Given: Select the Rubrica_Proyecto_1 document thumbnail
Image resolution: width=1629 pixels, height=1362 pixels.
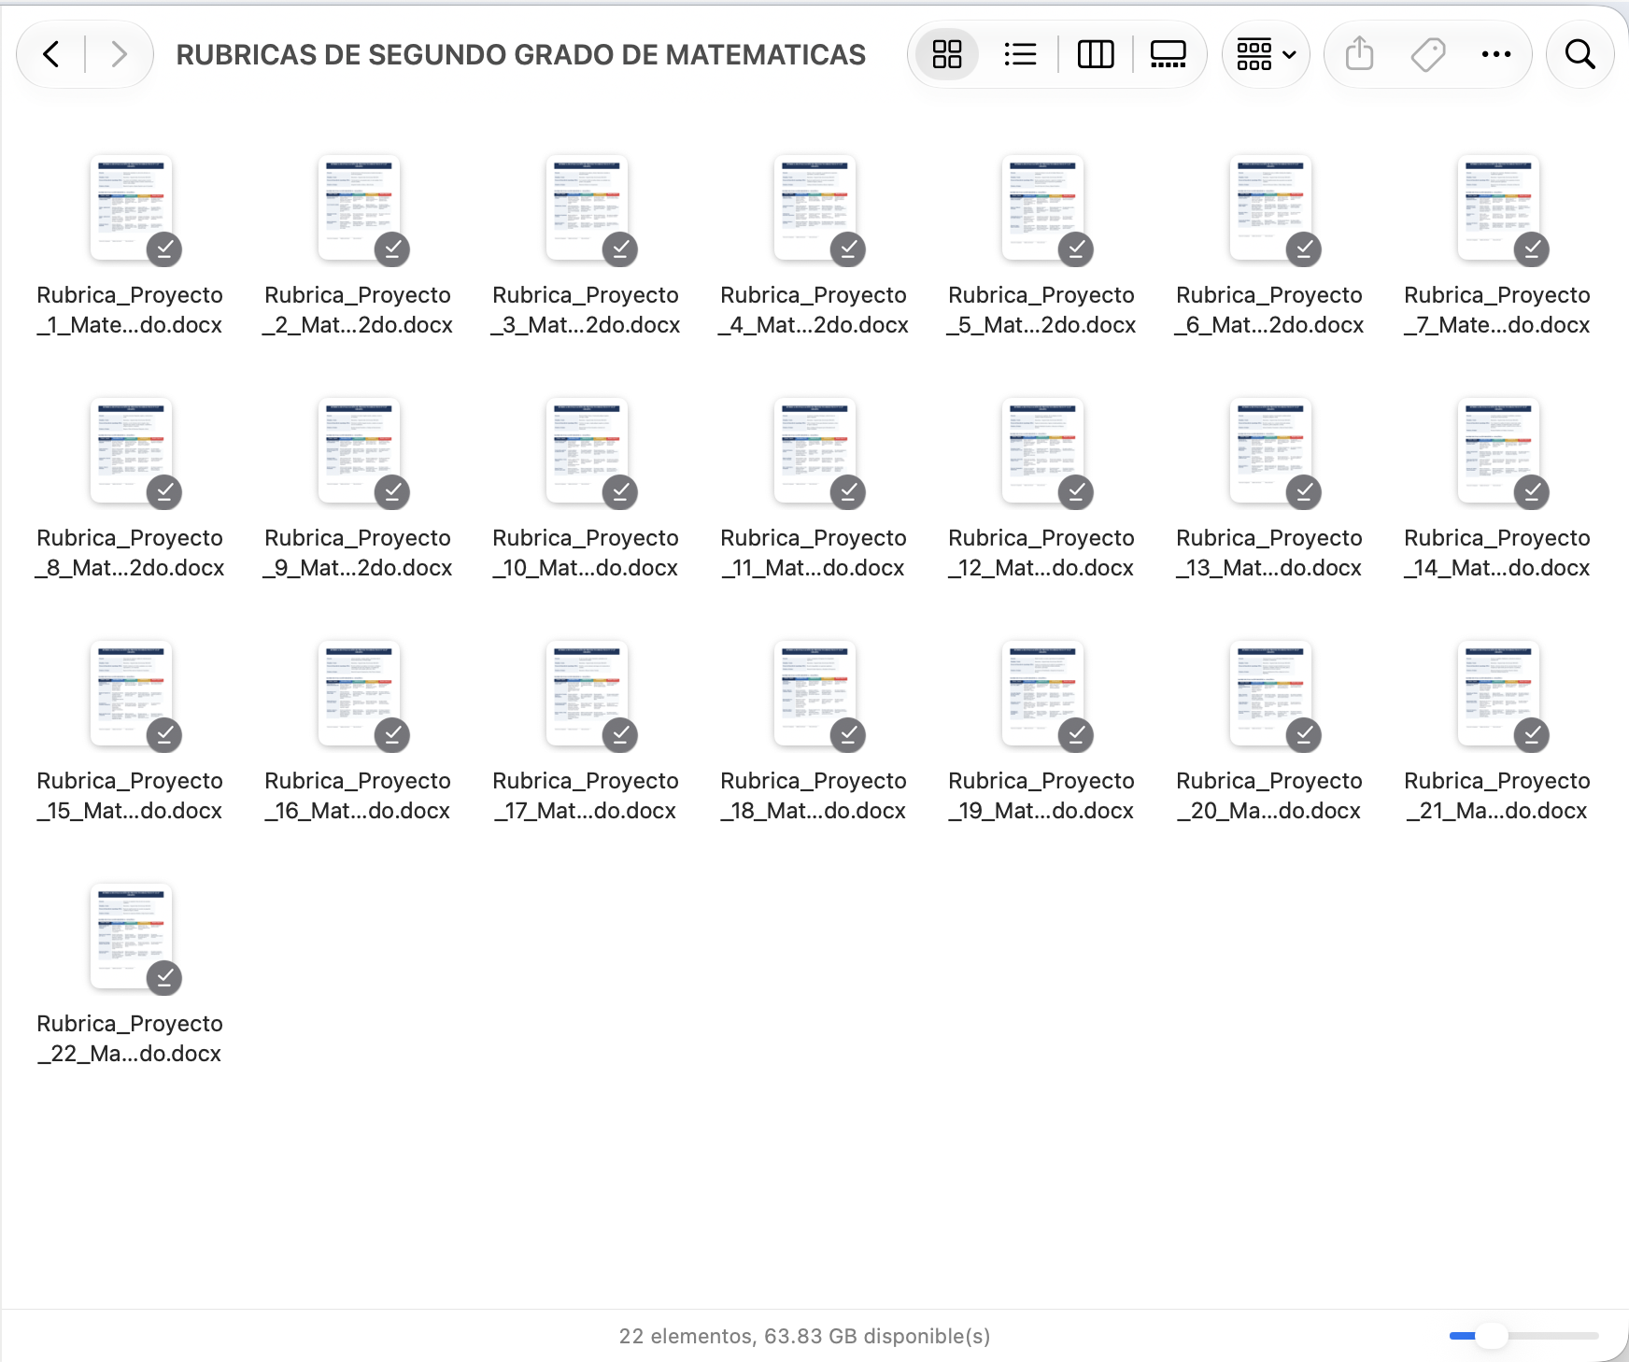Looking at the screenshot, I should click(131, 207).
